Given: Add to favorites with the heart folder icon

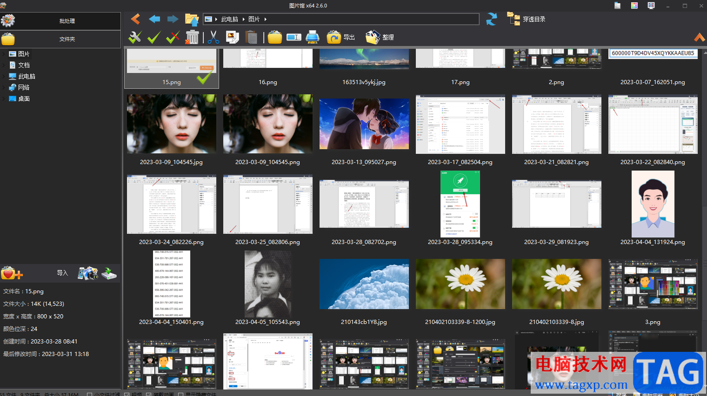Looking at the screenshot, I should (x=12, y=273).
